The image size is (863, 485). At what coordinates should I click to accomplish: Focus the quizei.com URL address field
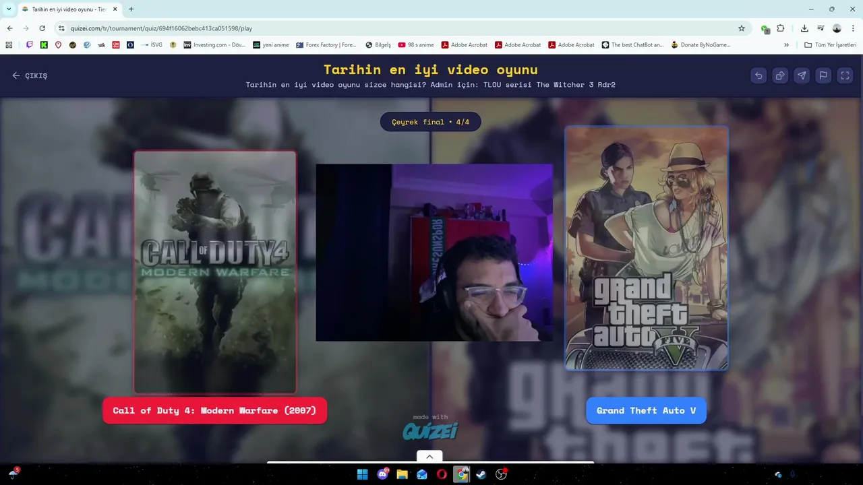398,28
